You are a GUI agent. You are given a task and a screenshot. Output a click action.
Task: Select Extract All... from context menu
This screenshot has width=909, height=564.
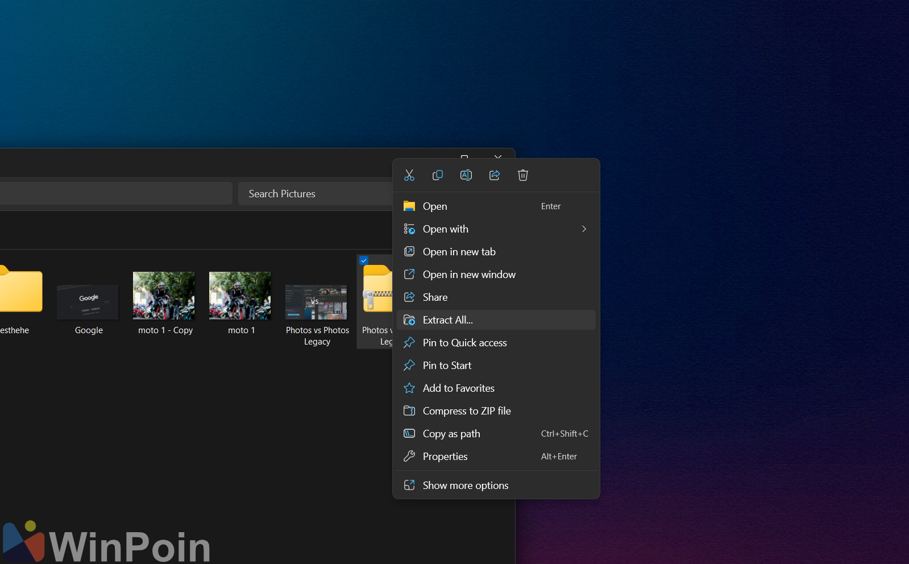tap(448, 320)
